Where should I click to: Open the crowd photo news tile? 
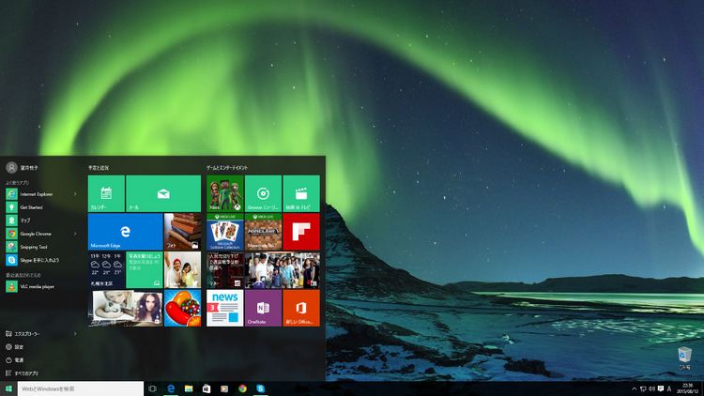283,270
